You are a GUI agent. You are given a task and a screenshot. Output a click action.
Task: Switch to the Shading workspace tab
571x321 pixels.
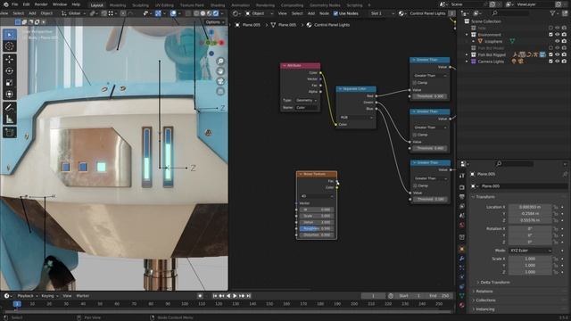tap(218, 5)
